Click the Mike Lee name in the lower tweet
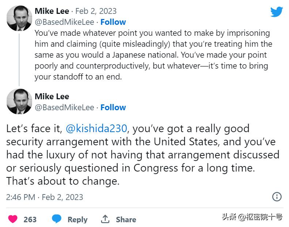289x227 pixels. pos(52,96)
